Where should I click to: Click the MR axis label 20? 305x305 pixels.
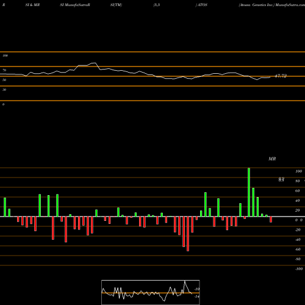298,210
